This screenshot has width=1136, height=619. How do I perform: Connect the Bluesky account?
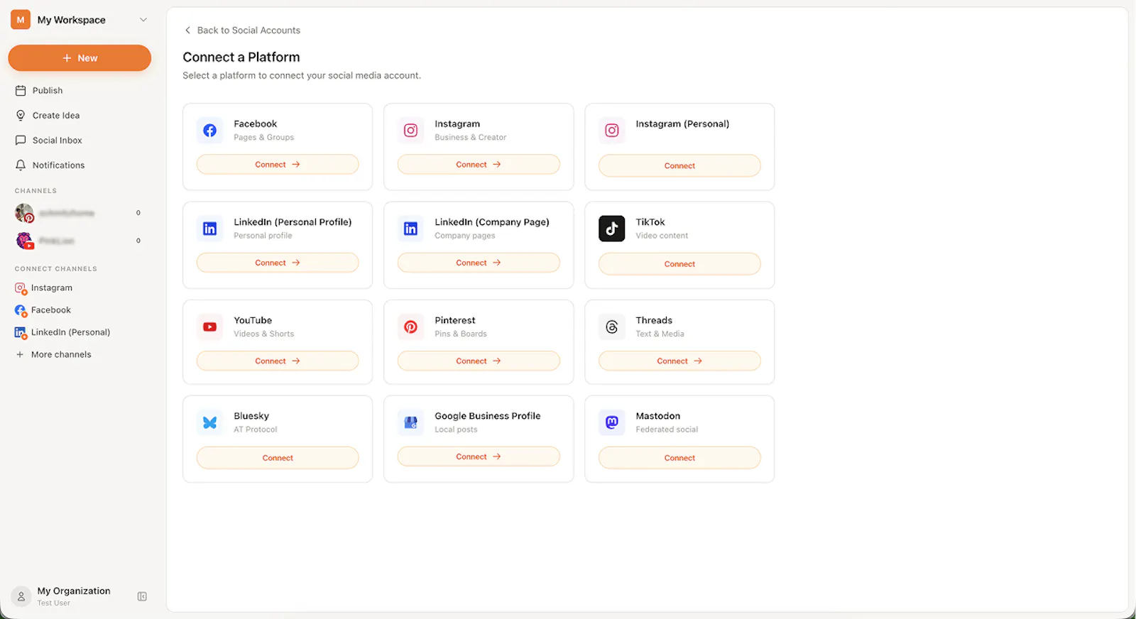coord(278,458)
